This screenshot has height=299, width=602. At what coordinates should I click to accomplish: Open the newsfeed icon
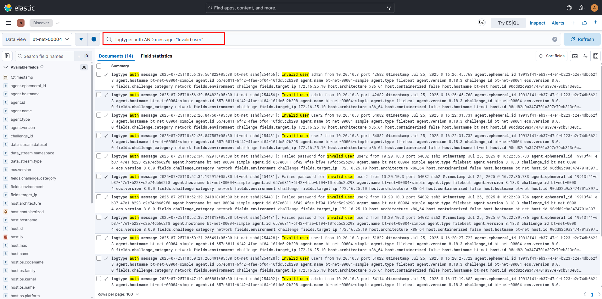pyautogui.click(x=582, y=8)
